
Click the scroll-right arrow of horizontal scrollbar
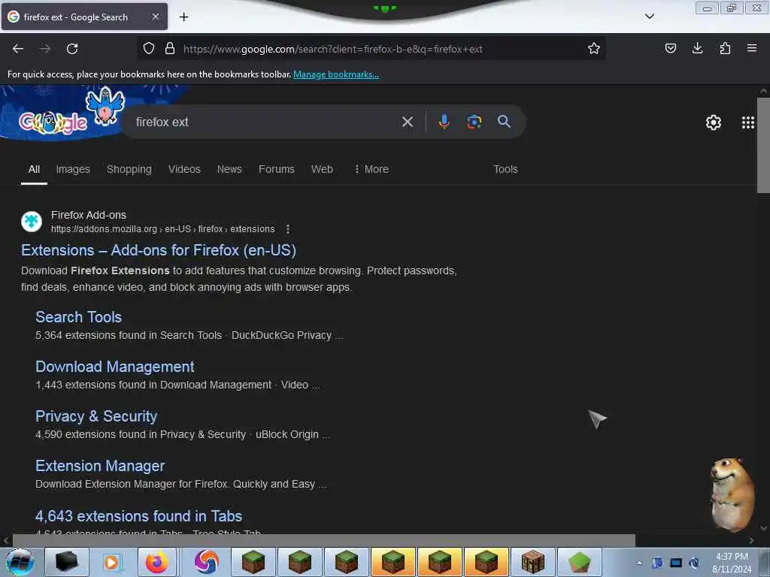[x=751, y=540]
